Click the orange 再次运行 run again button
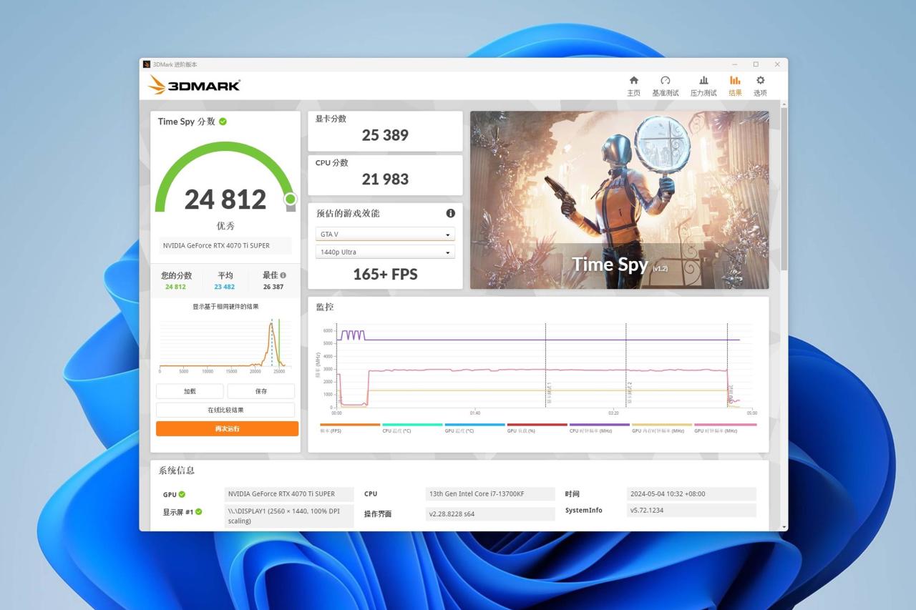The height and width of the screenshot is (610, 916). pyautogui.click(x=227, y=428)
